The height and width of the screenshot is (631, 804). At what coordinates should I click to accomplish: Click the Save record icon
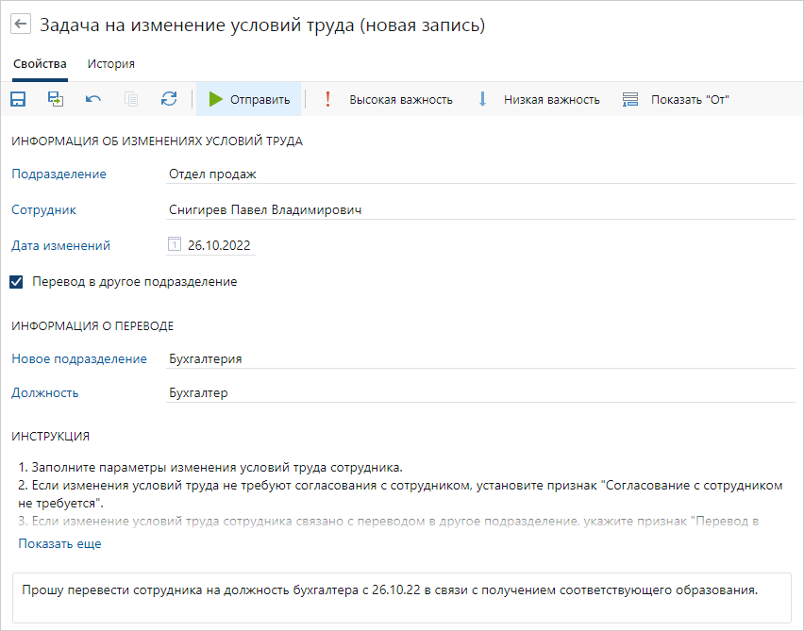coord(17,98)
